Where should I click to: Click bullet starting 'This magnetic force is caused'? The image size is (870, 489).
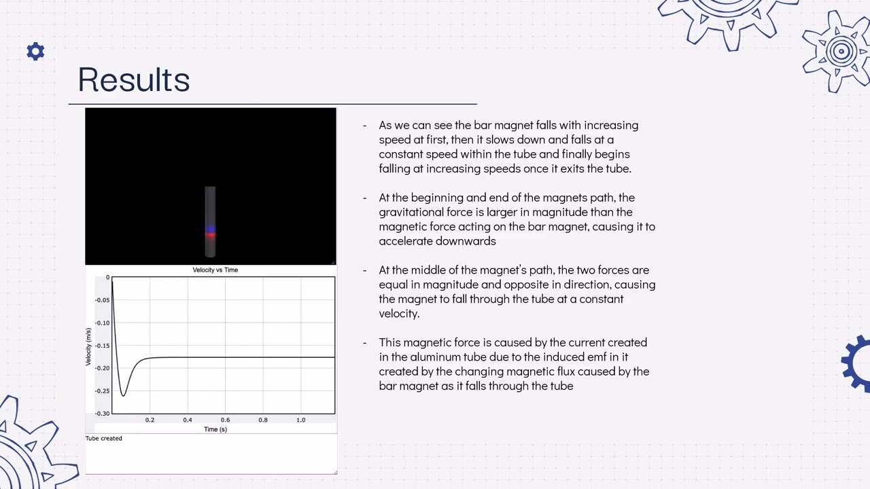click(514, 364)
